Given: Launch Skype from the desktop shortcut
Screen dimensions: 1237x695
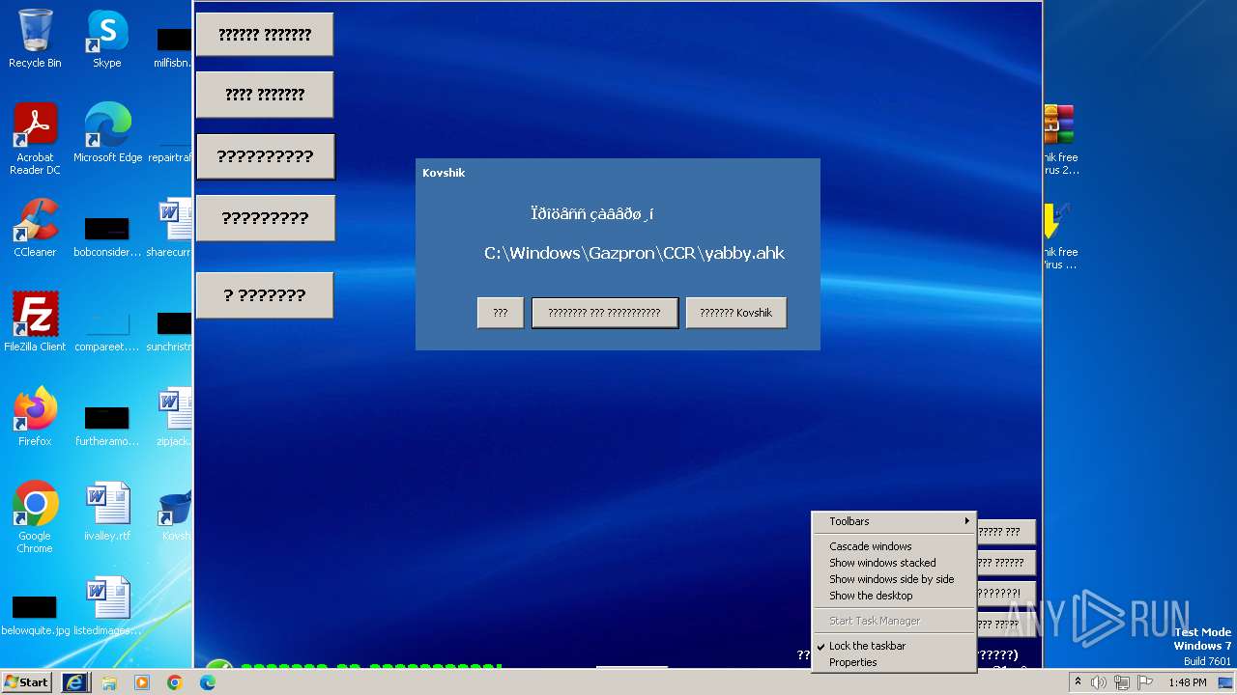Looking at the screenshot, I should [x=106, y=39].
